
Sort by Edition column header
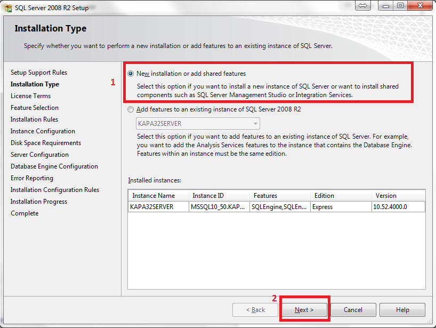coord(341,196)
